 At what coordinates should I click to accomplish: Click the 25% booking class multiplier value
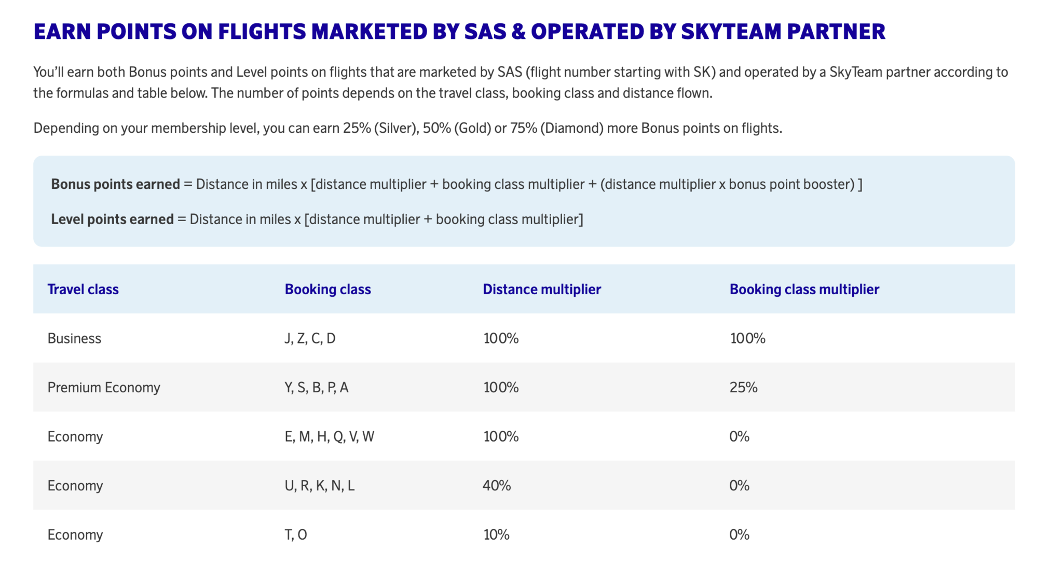coord(743,387)
